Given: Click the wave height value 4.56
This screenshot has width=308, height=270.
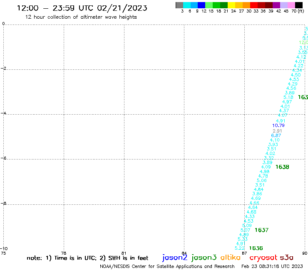Looking at the screenshot, I should [x=291, y=88].
